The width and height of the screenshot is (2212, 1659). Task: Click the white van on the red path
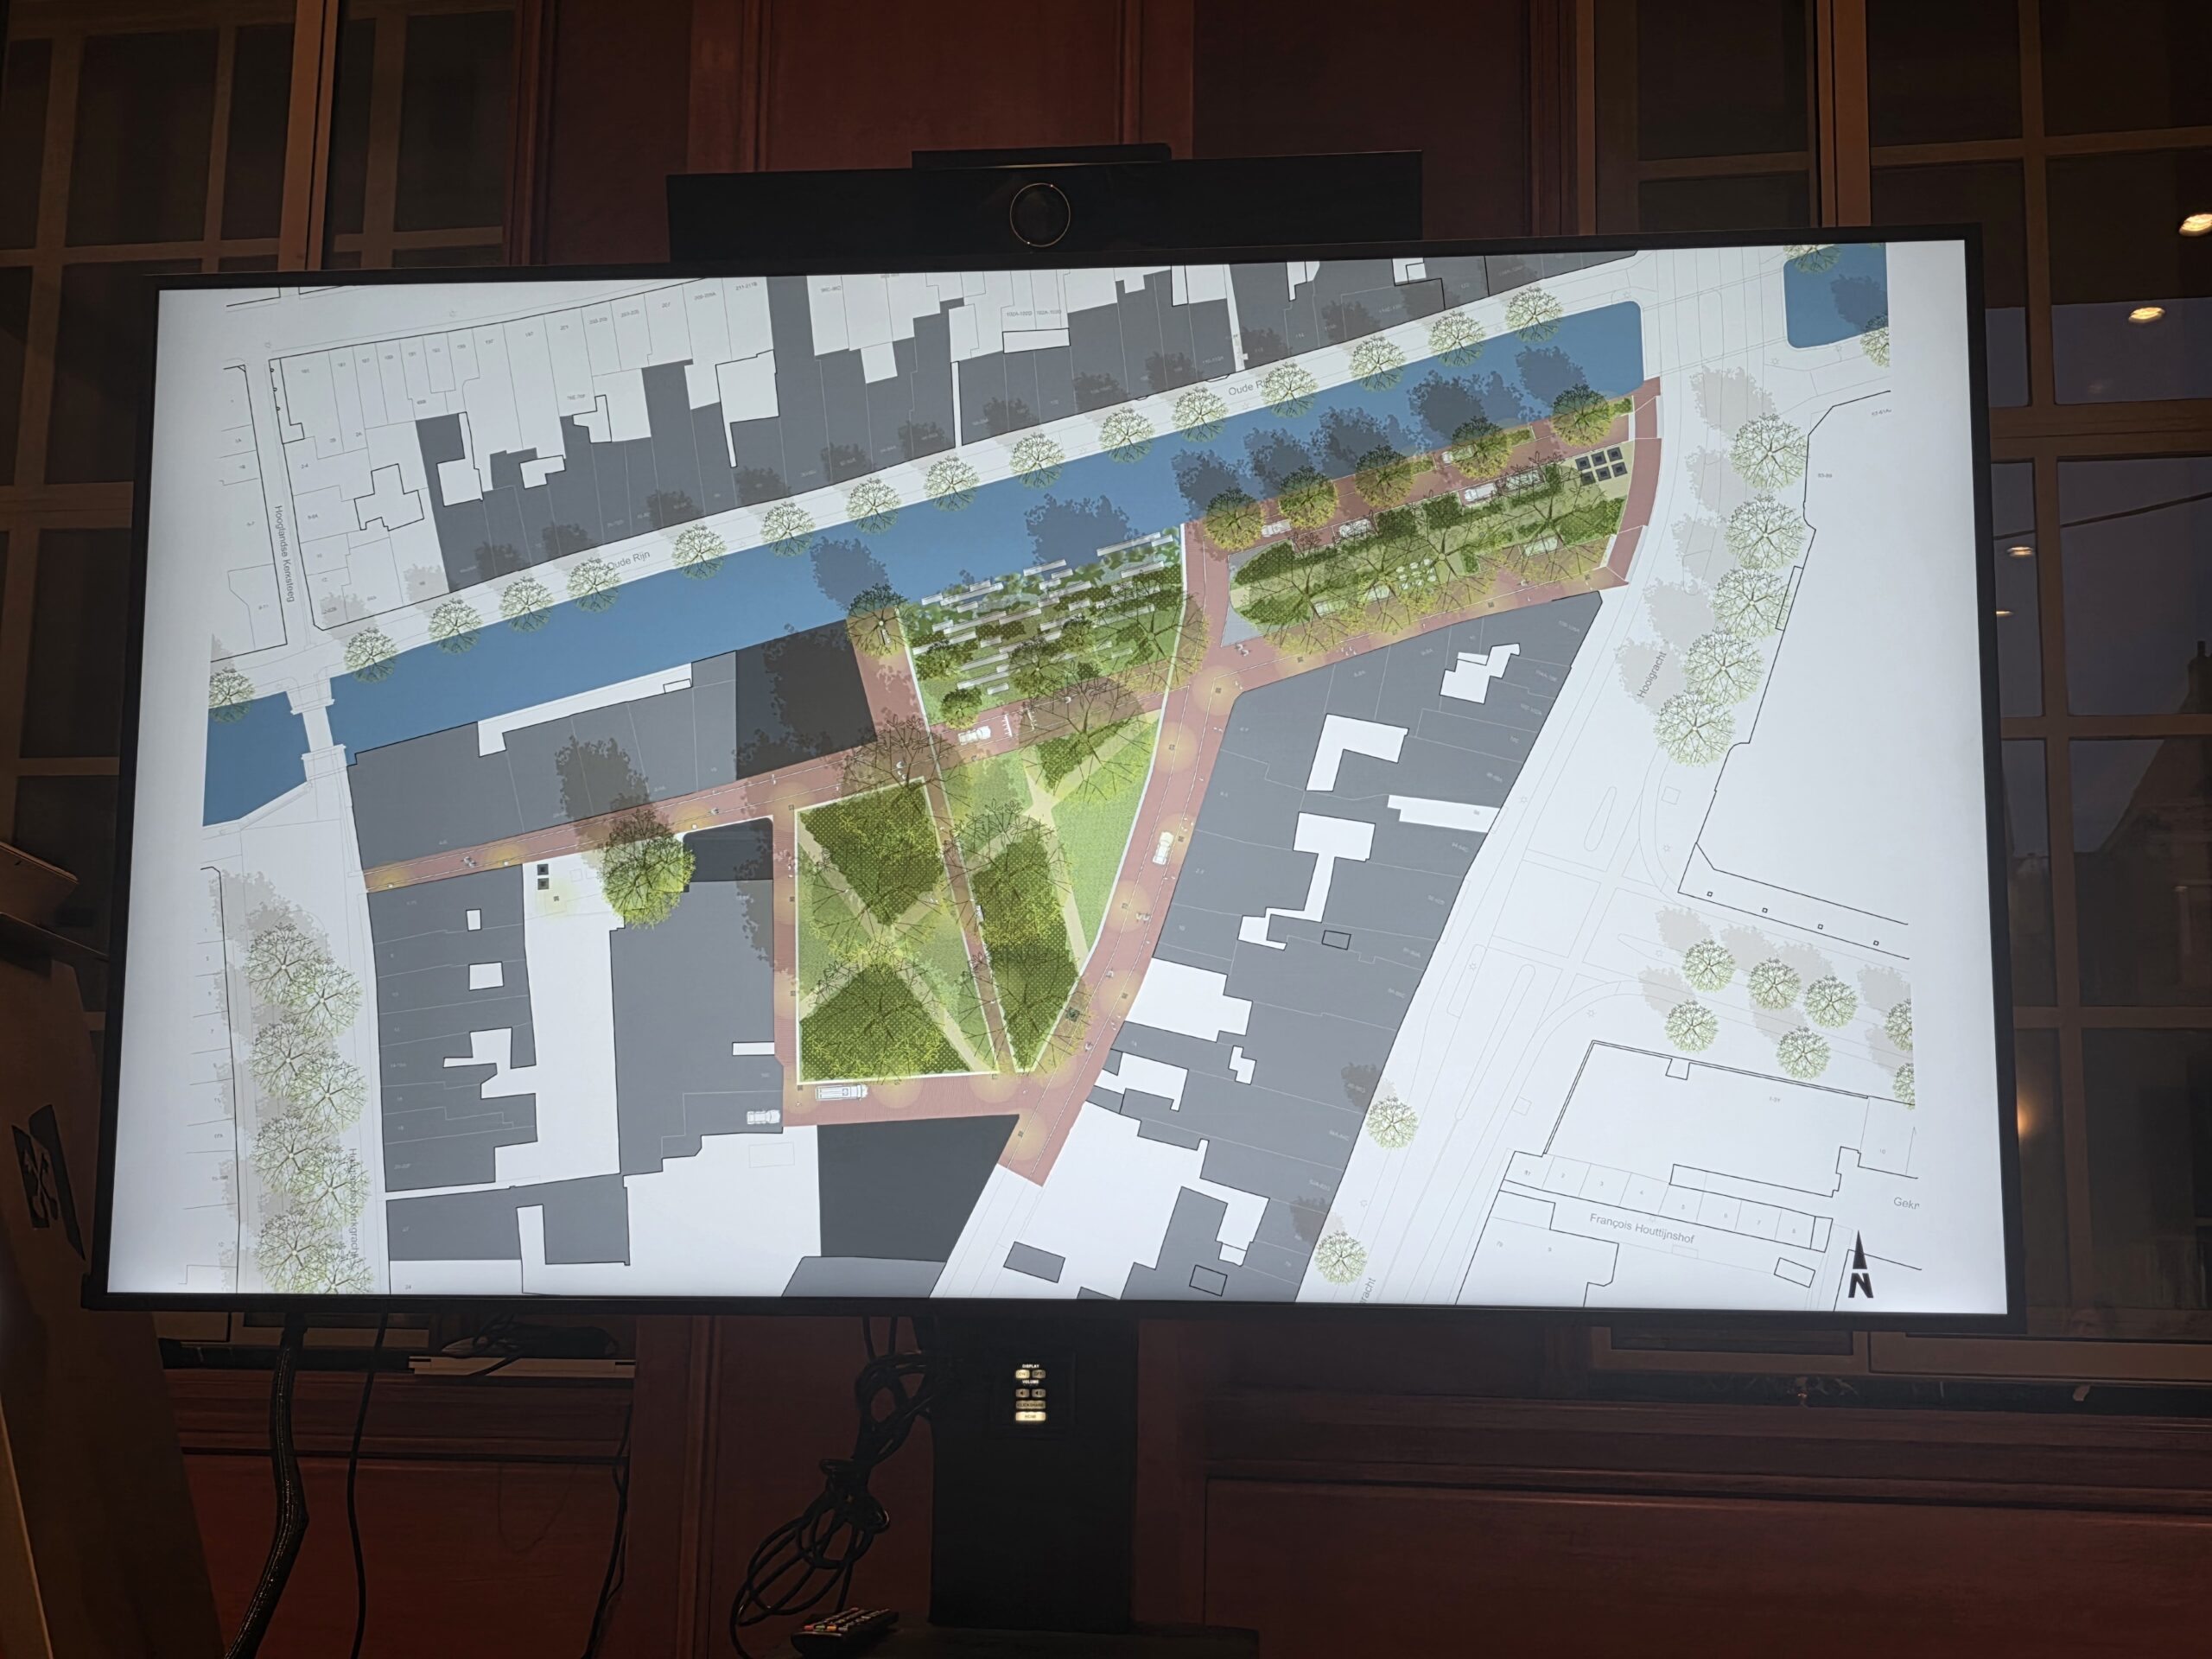(x=1163, y=850)
